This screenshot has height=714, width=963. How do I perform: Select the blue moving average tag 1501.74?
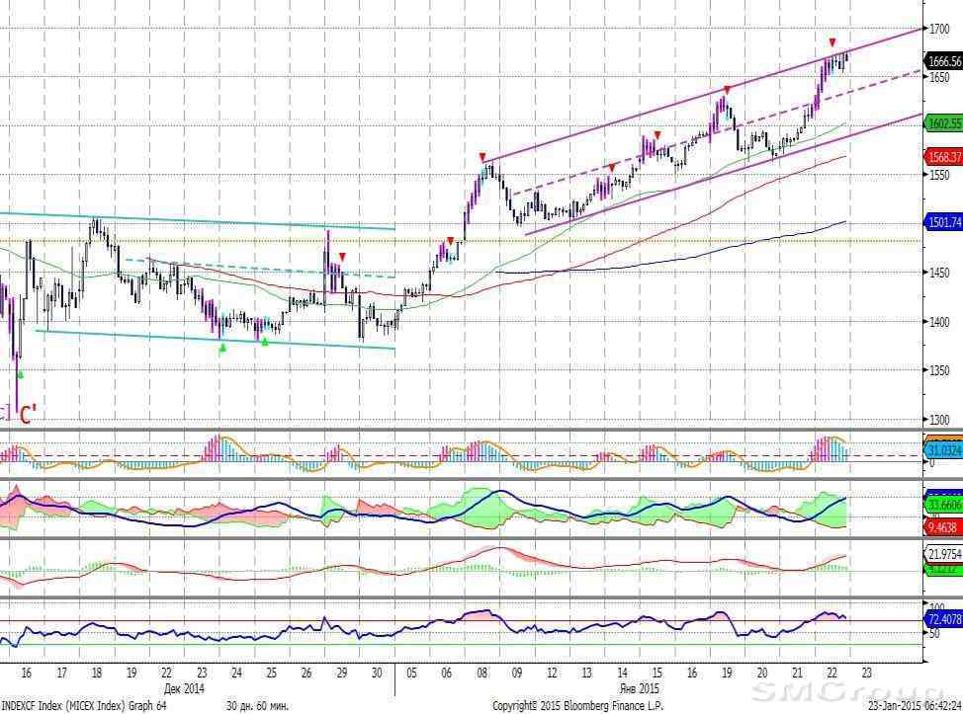tap(944, 222)
